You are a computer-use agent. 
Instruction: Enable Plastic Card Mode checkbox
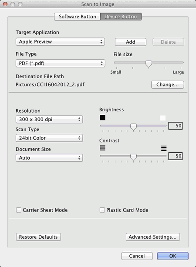[x=102, y=210]
